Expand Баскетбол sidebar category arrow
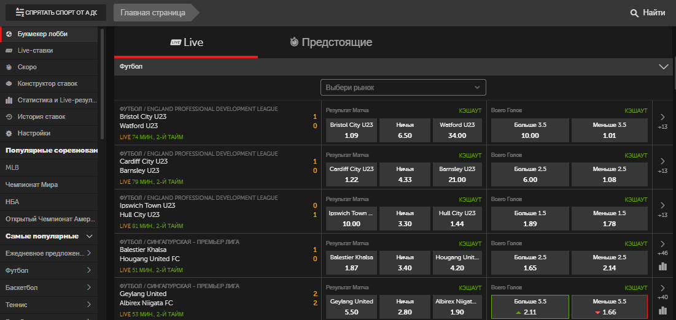676x320 pixels. pyautogui.click(x=89, y=288)
